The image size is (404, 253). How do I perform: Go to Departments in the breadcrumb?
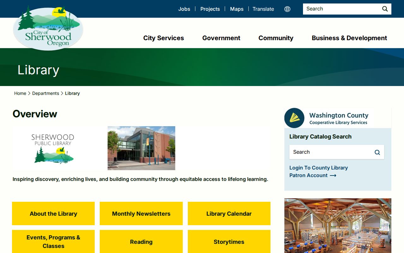pyautogui.click(x=45, y=93)
